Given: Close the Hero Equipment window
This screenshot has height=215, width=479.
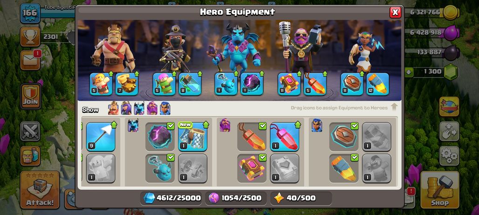Looking at the screenshot, I should (x=395, y=12).
